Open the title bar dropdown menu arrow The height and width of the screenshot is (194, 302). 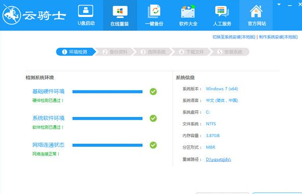pyautogui.click(x=279, y=4)
